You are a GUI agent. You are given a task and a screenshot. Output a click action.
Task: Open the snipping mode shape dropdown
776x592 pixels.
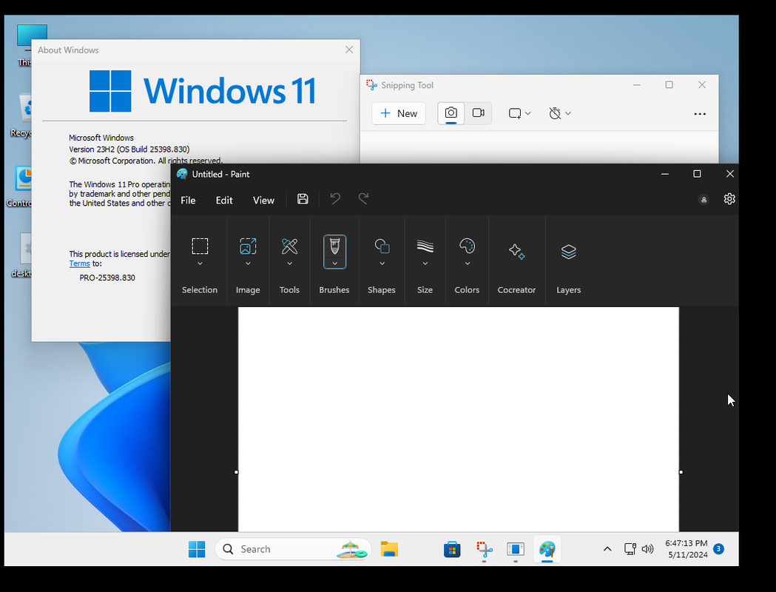[x=519, y=113]
